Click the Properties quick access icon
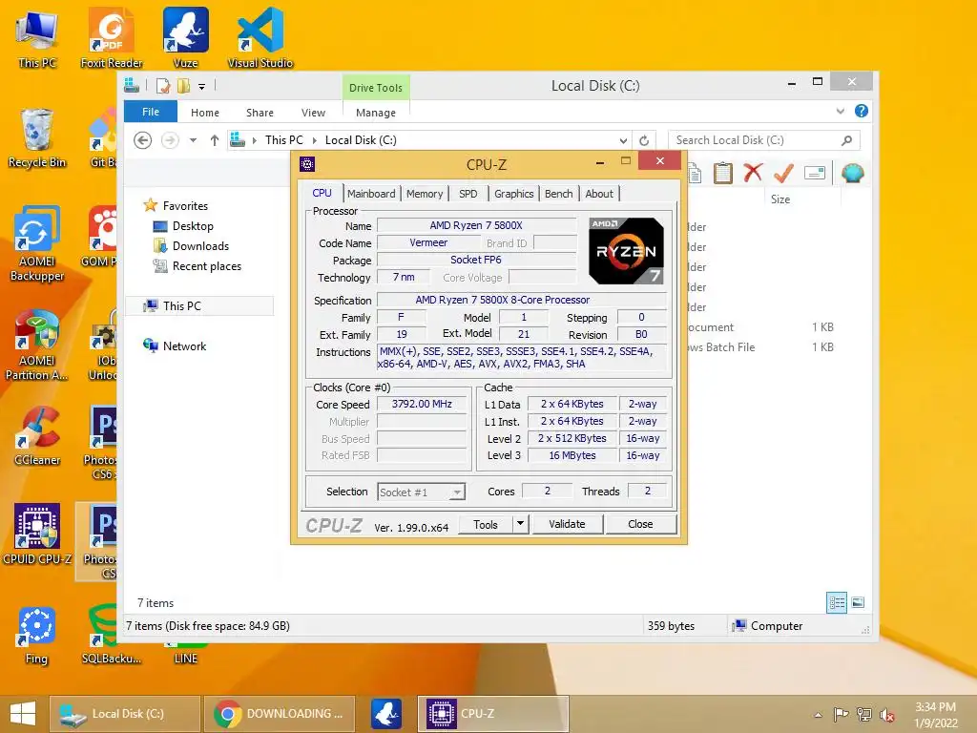Viewport: 977px width, 733px height. click(x=163, y=86)
